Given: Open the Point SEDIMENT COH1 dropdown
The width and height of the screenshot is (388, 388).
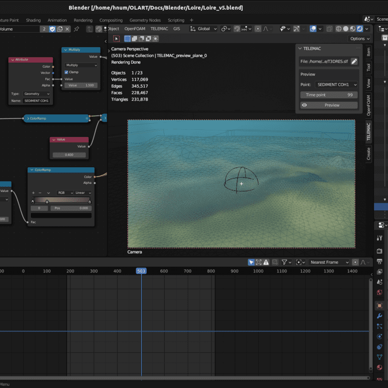Looking at the screenshot, I should tap(336, 85).
